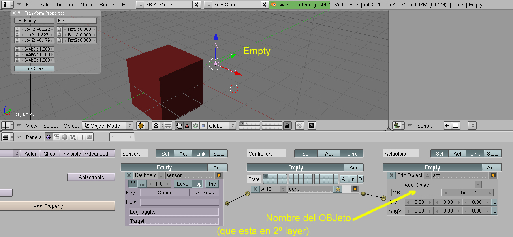
Task: Collapse the Edit Object actuator orange triangle
Action: click(493, 175)
